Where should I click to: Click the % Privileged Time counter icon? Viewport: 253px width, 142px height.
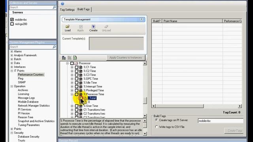pos(81,90)
